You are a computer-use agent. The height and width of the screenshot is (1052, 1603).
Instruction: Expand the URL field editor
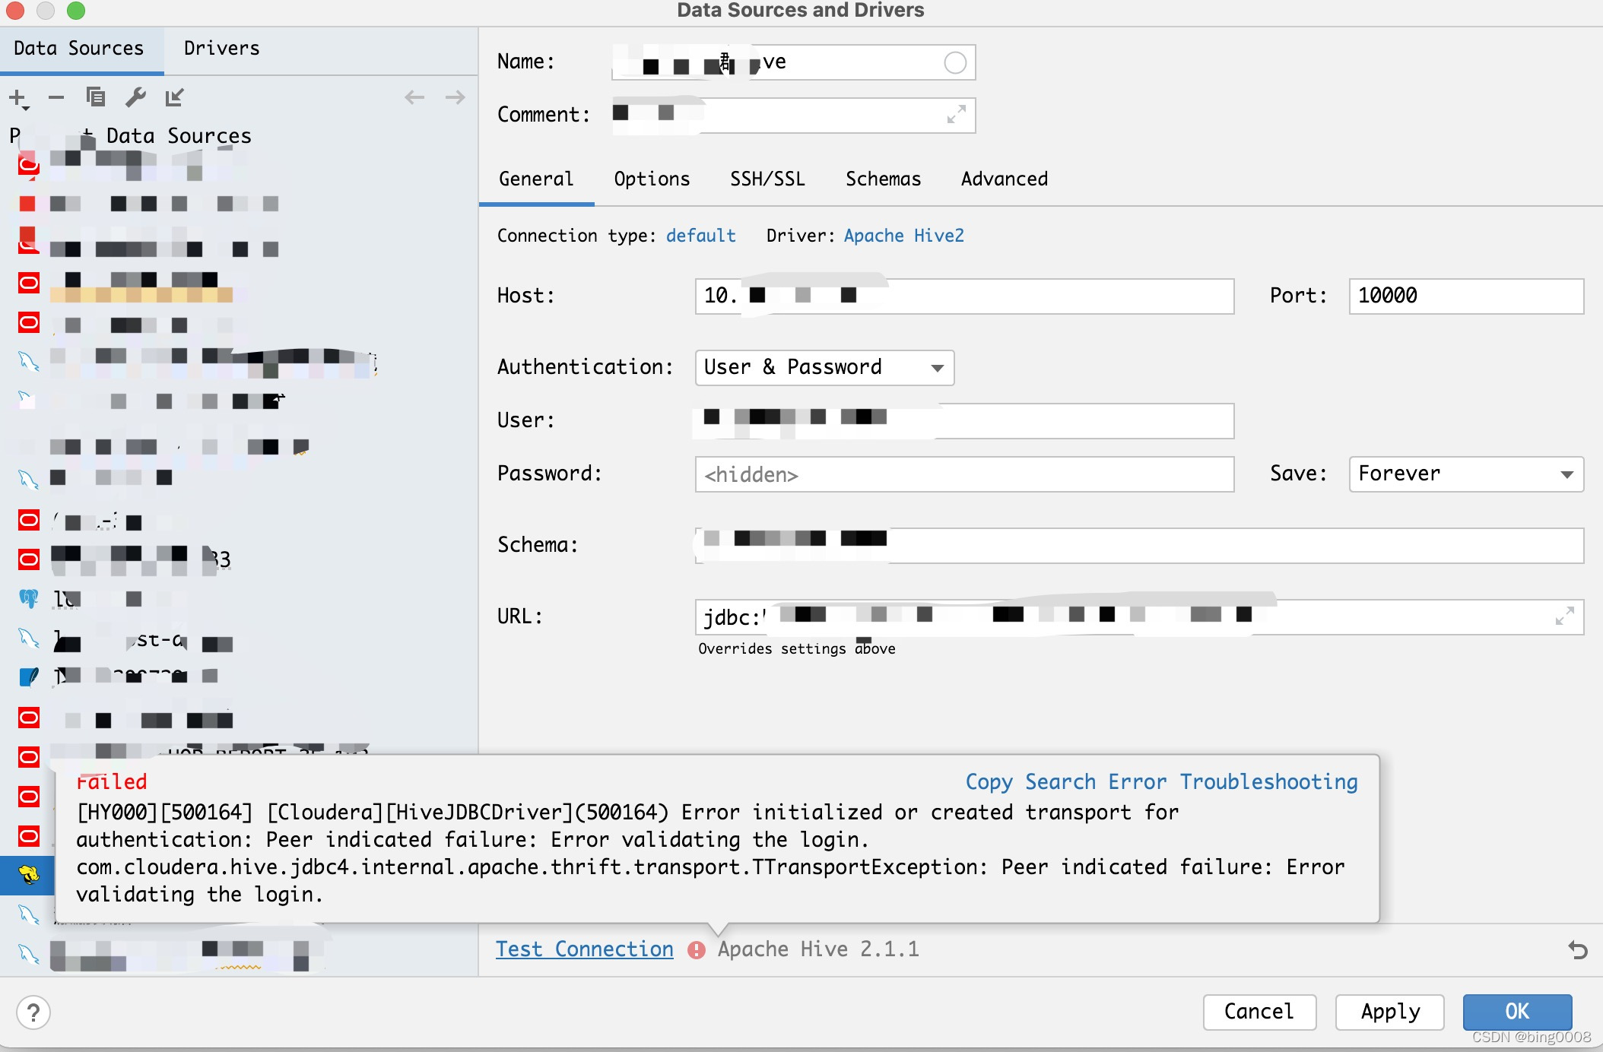pyautogui.click(x=1564, y=616)
